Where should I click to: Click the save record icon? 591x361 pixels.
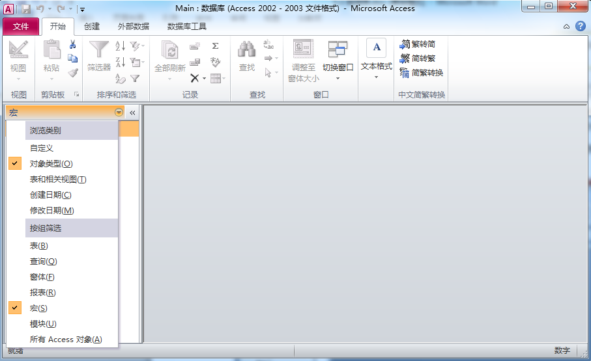coord(195,62)
